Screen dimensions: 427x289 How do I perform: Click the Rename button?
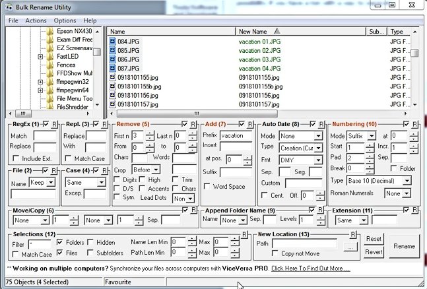(x=403, y=245)
